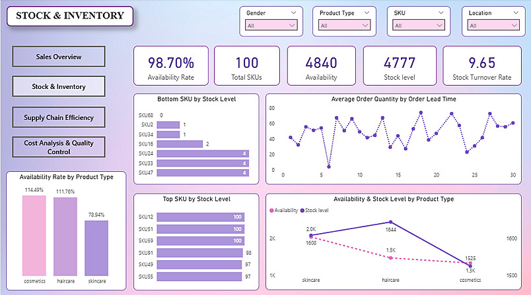
Task: Open the Sales Overview page
Action: (x=59, y=57)
